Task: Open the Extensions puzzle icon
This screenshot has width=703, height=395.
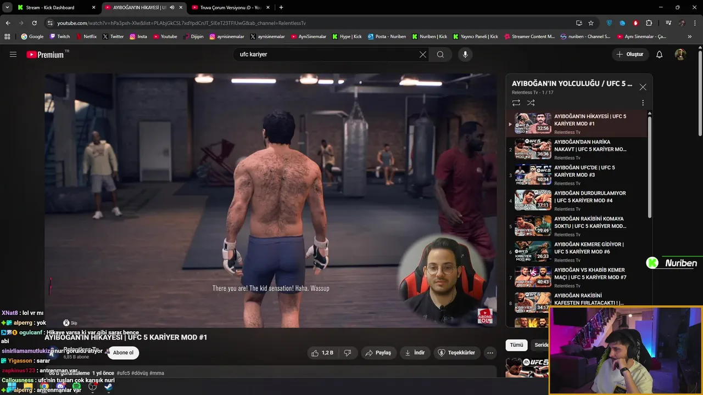Action: click(x=649, y=23)
